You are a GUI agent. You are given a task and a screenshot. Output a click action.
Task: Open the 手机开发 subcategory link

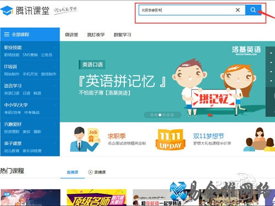[x=30, y=74]
